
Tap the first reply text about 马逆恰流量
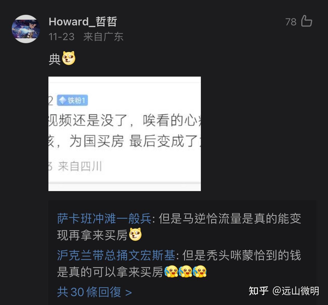[179, 227]
